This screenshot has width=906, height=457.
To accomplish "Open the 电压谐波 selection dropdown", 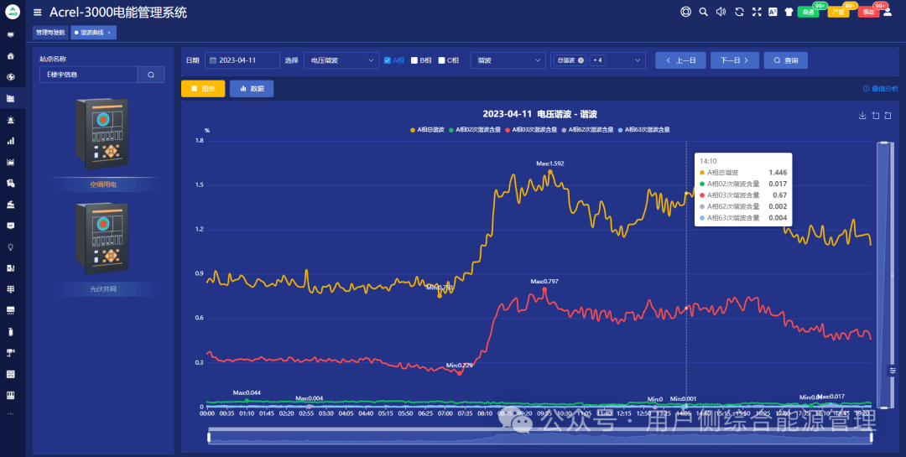I will [341, 60].
